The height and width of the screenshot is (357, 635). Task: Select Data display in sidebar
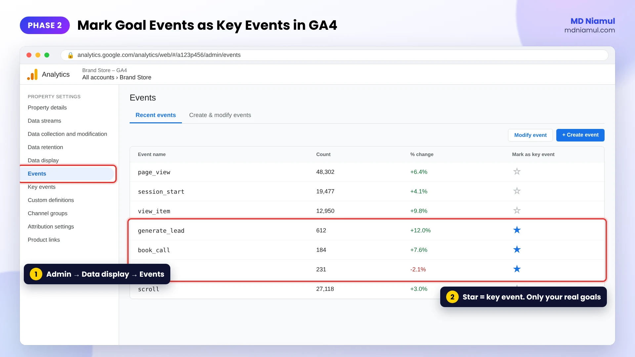pyautogui.click(x=43, y=160)
